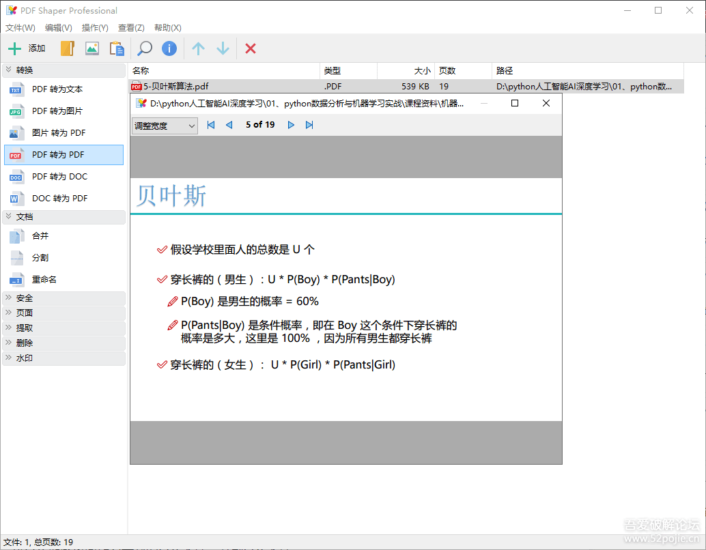Click the orange folder add icon
The image size is (706, 550).
tap(67, 48)
